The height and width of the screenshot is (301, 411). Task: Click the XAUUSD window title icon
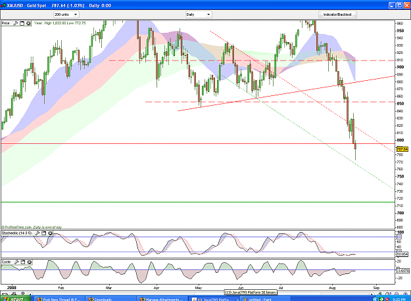(x=3, y=5)
